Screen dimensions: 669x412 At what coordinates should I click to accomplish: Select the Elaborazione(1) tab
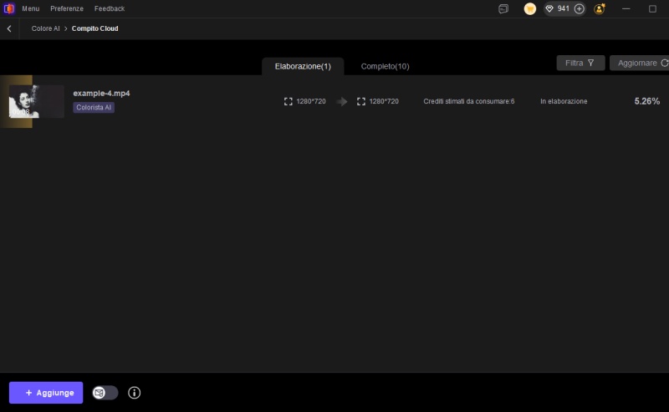pos(303,66)
